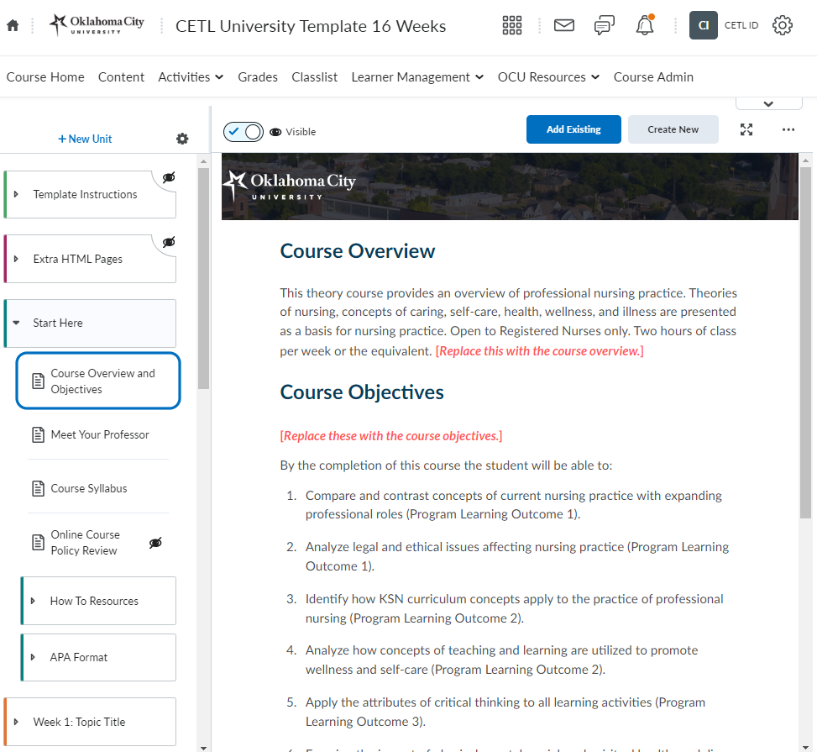Viewport: 817px width, 752px height.
Task: Click the table of contents settings gear
Action: 182,139
